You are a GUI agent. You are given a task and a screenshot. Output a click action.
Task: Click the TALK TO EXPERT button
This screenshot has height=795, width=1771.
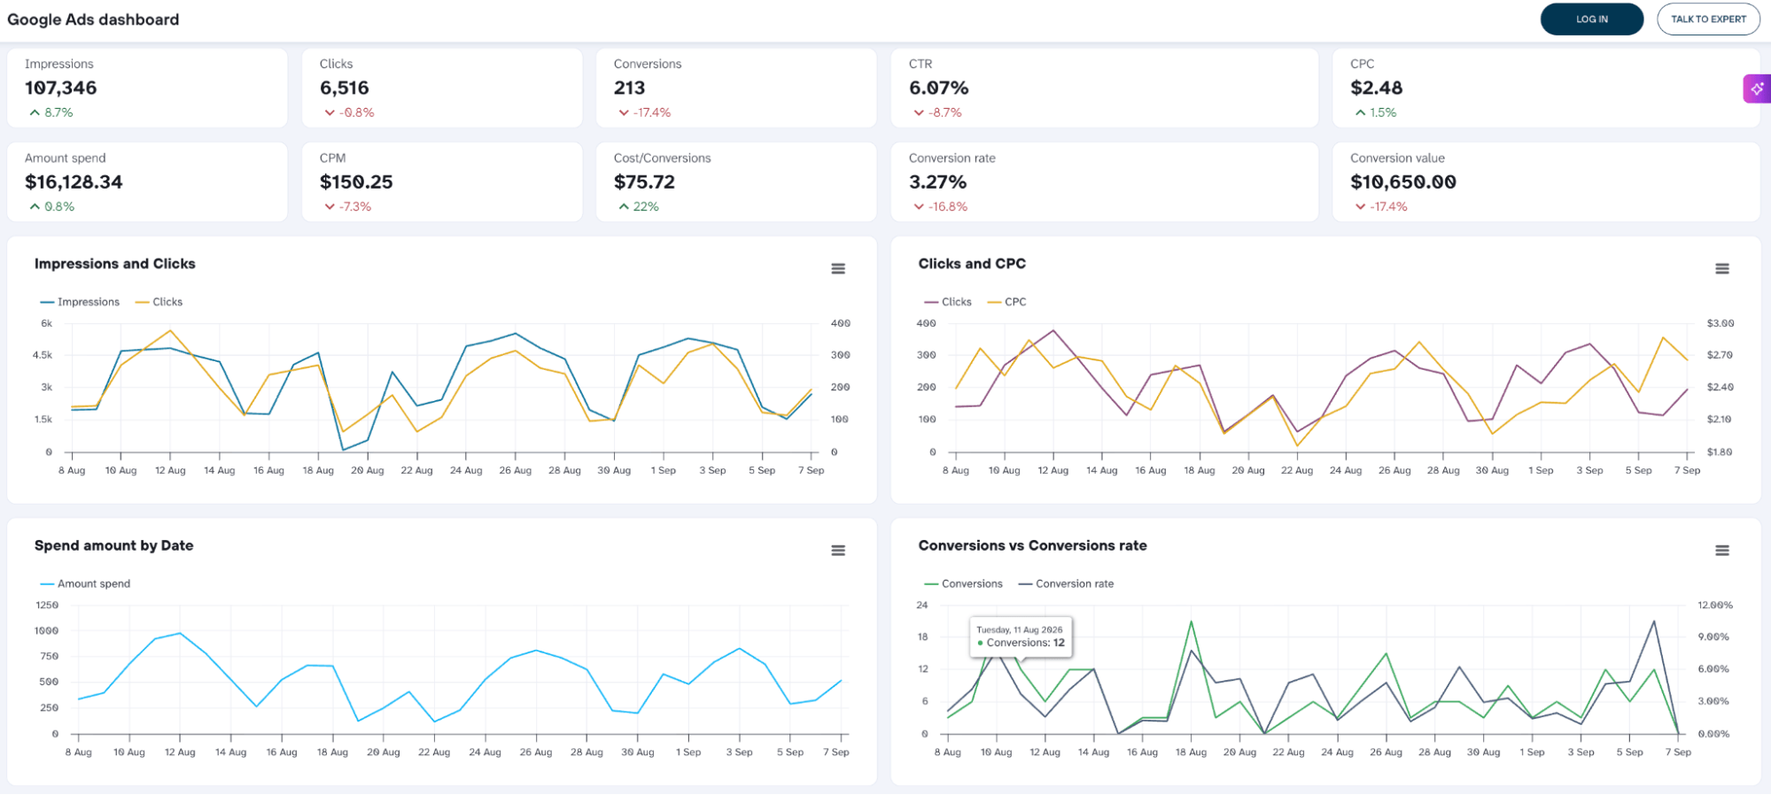click(1708, 19)
